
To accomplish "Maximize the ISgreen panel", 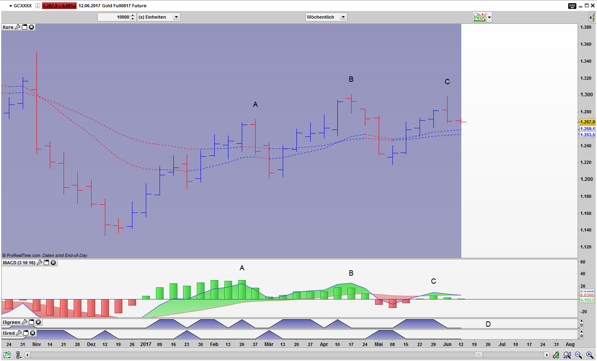I will [x=31, y=322].
